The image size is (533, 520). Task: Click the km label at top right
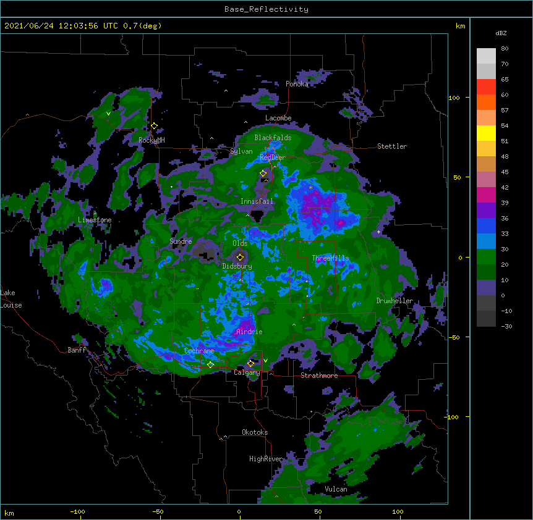[461, 26]
